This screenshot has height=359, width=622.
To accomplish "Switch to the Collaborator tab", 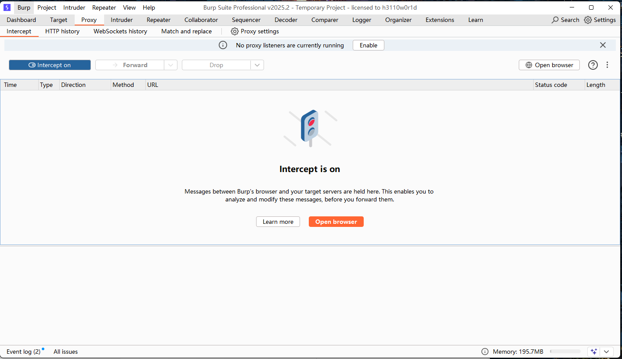I will click(x=201, y=20).
